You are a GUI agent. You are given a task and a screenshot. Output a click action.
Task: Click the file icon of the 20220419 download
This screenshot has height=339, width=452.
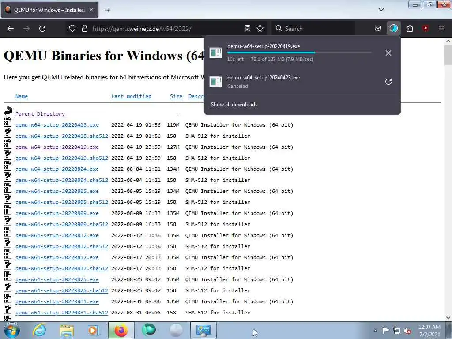215,53
